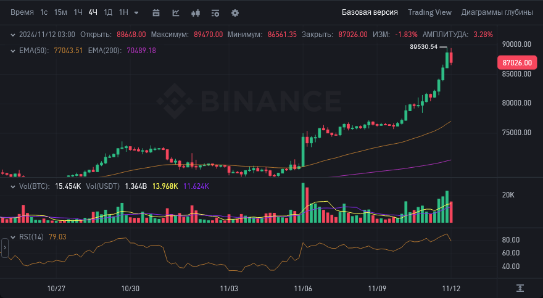Collapse the EMA indicator legend
The width and height of the screenshot is (543, 298).
(13, 51)
